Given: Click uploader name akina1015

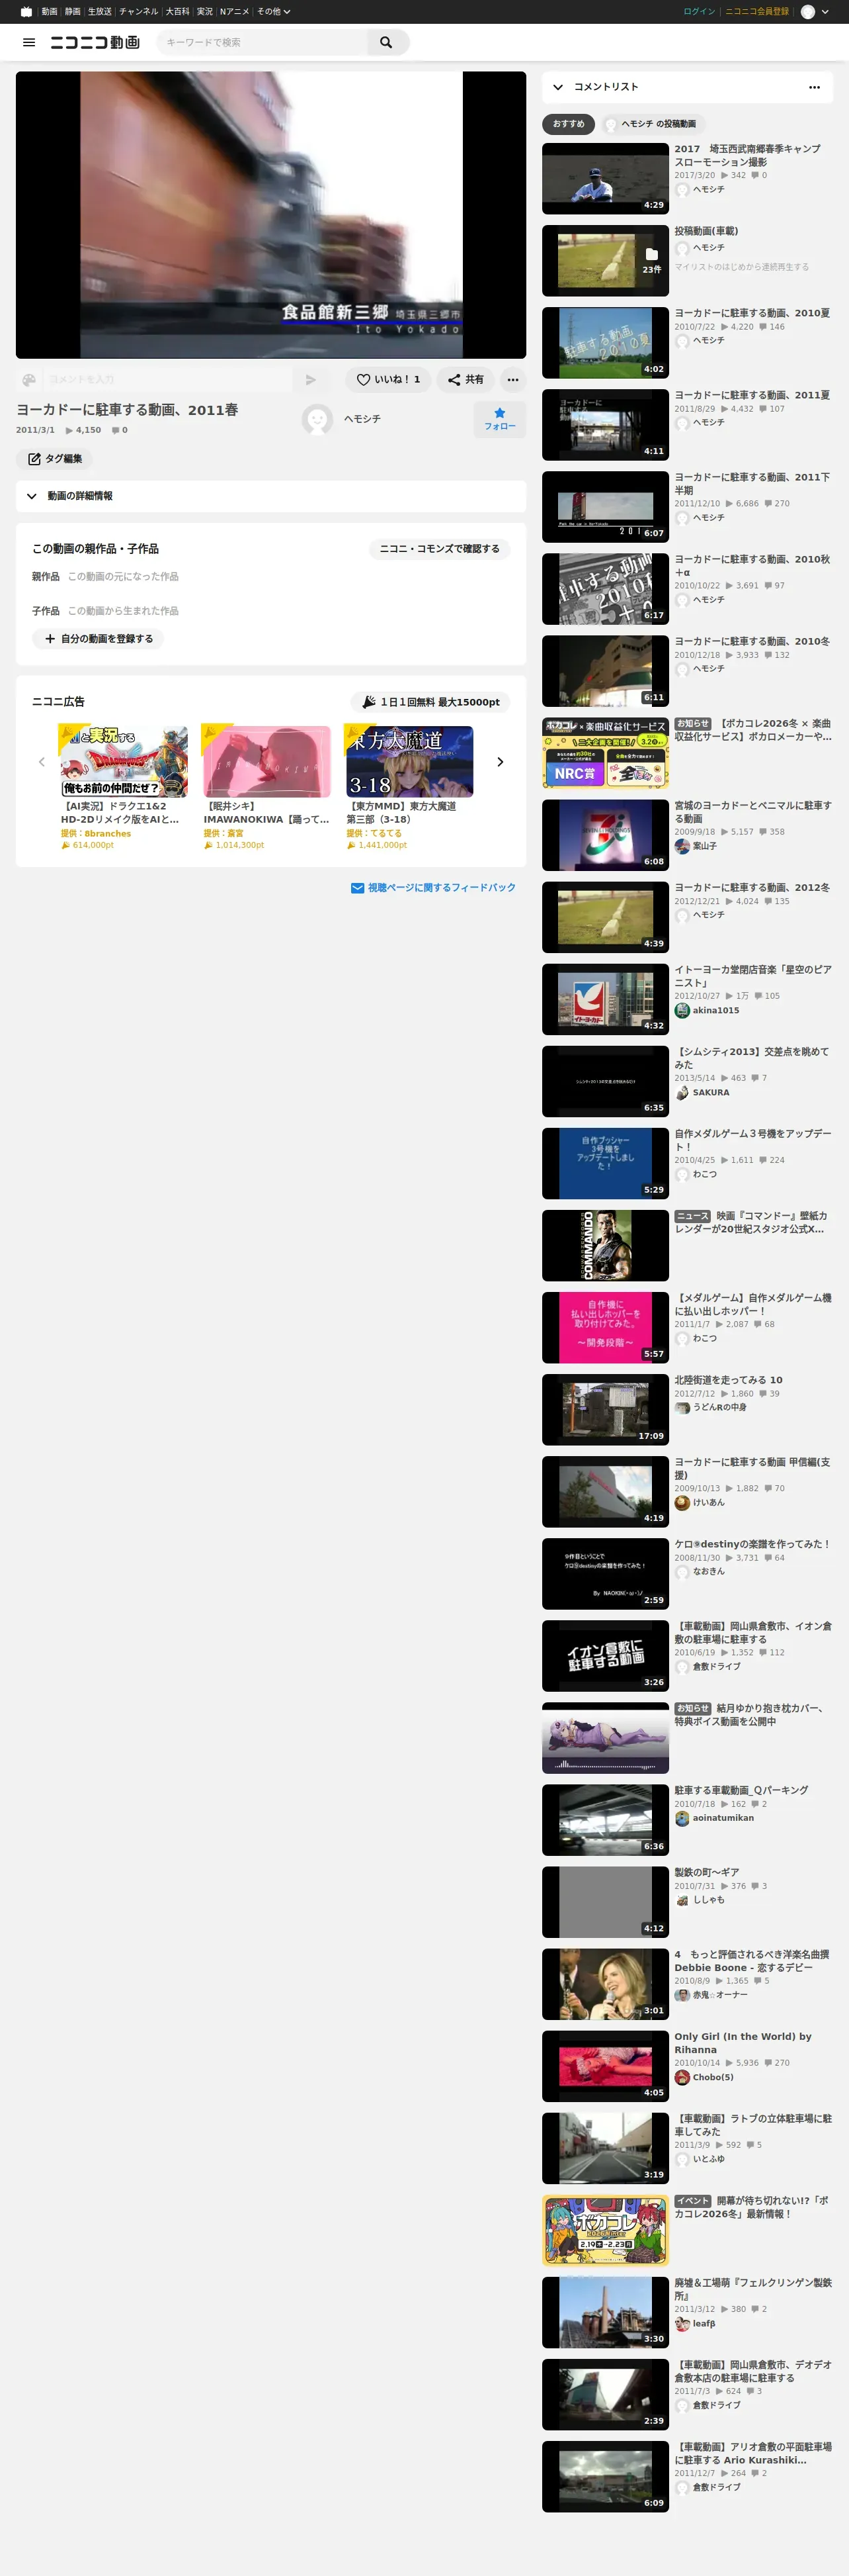Looking at the screenshot, I should [x=716, y=1011].
